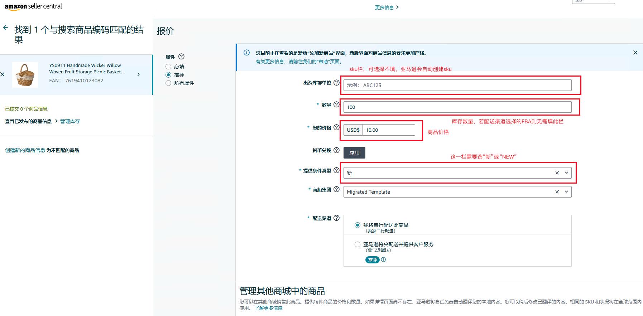
Task: Clear the 提供条件类型 selection with X
Action: [x=557, y=173]
